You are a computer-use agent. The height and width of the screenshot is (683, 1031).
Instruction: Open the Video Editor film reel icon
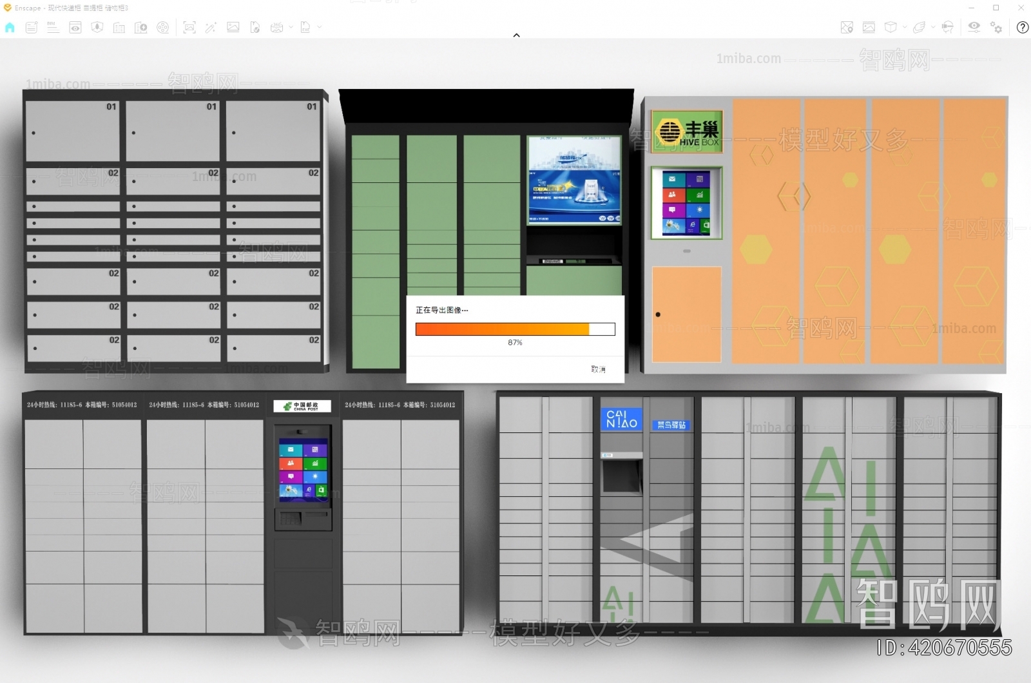click(163, 27)
